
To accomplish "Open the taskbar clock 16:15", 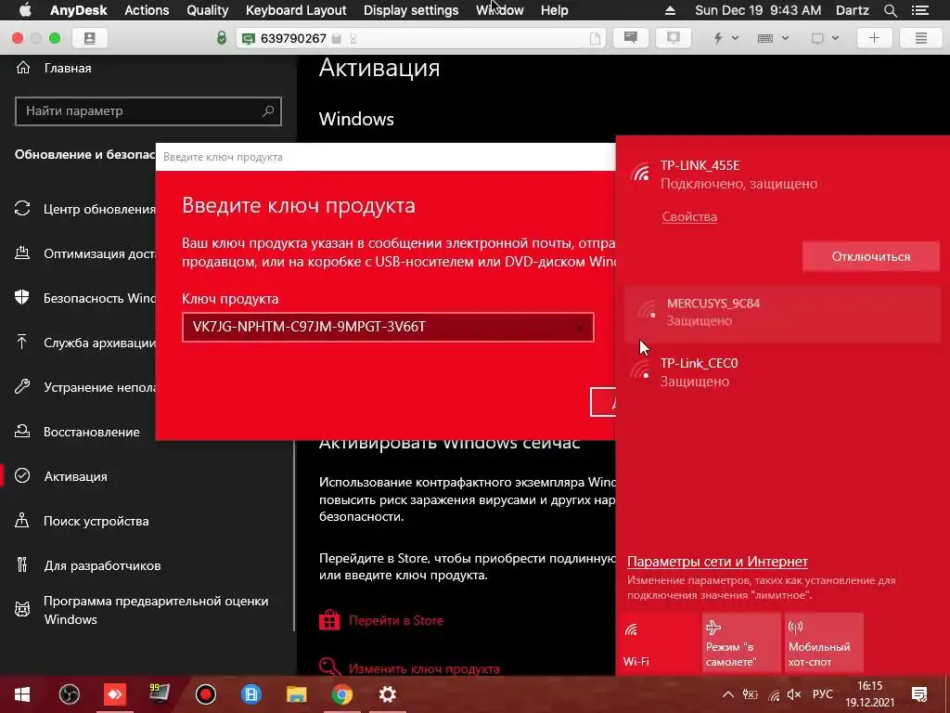I will (870, 694).
